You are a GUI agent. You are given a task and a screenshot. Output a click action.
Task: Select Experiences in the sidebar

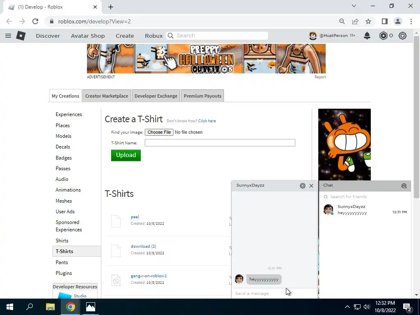click(x=69, y=114)
